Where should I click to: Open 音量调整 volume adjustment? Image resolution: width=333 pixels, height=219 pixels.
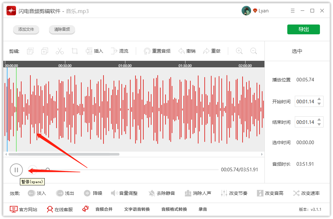click(124, 193)
